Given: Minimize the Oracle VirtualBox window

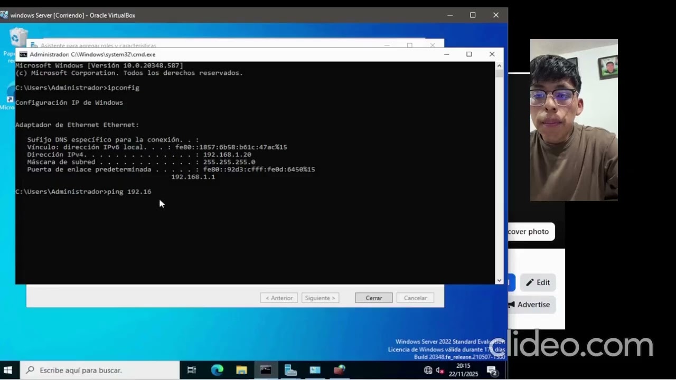Looking at the screenshot, I should [x=450, y=15].
